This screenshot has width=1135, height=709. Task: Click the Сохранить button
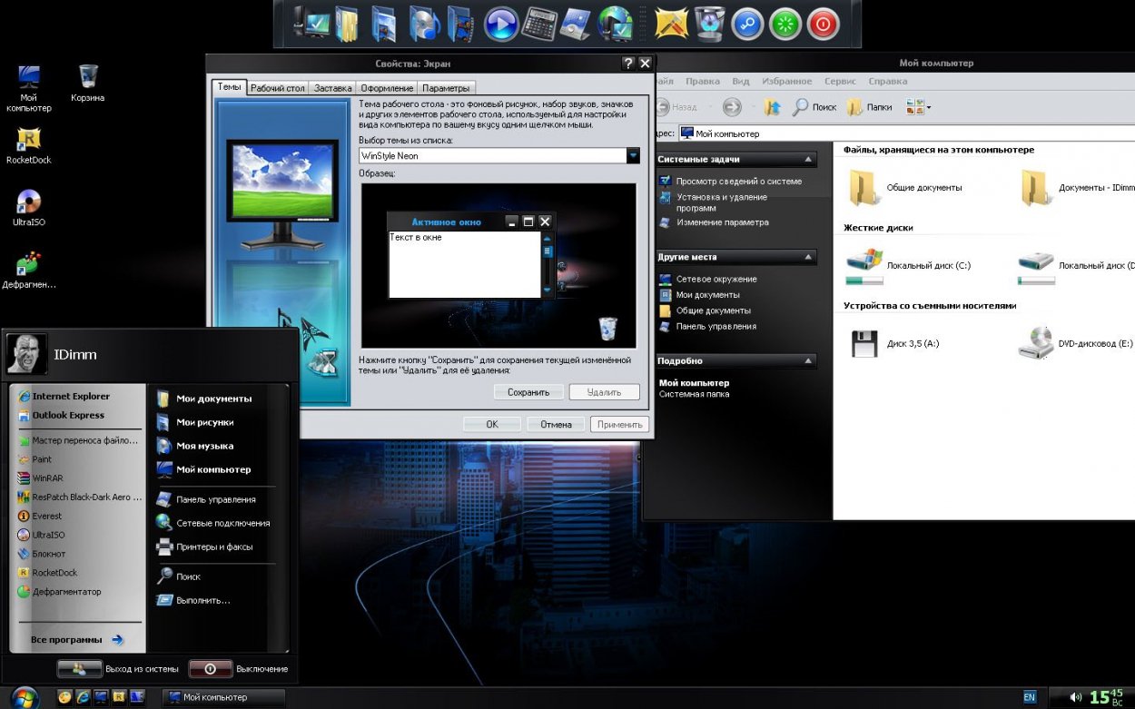(x=528, y=392)
